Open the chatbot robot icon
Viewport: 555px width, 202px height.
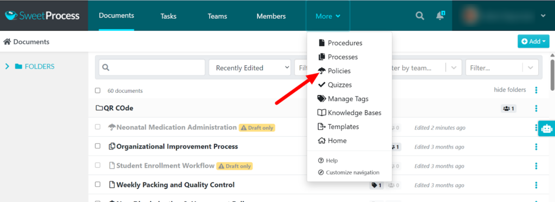pos(546,129)
